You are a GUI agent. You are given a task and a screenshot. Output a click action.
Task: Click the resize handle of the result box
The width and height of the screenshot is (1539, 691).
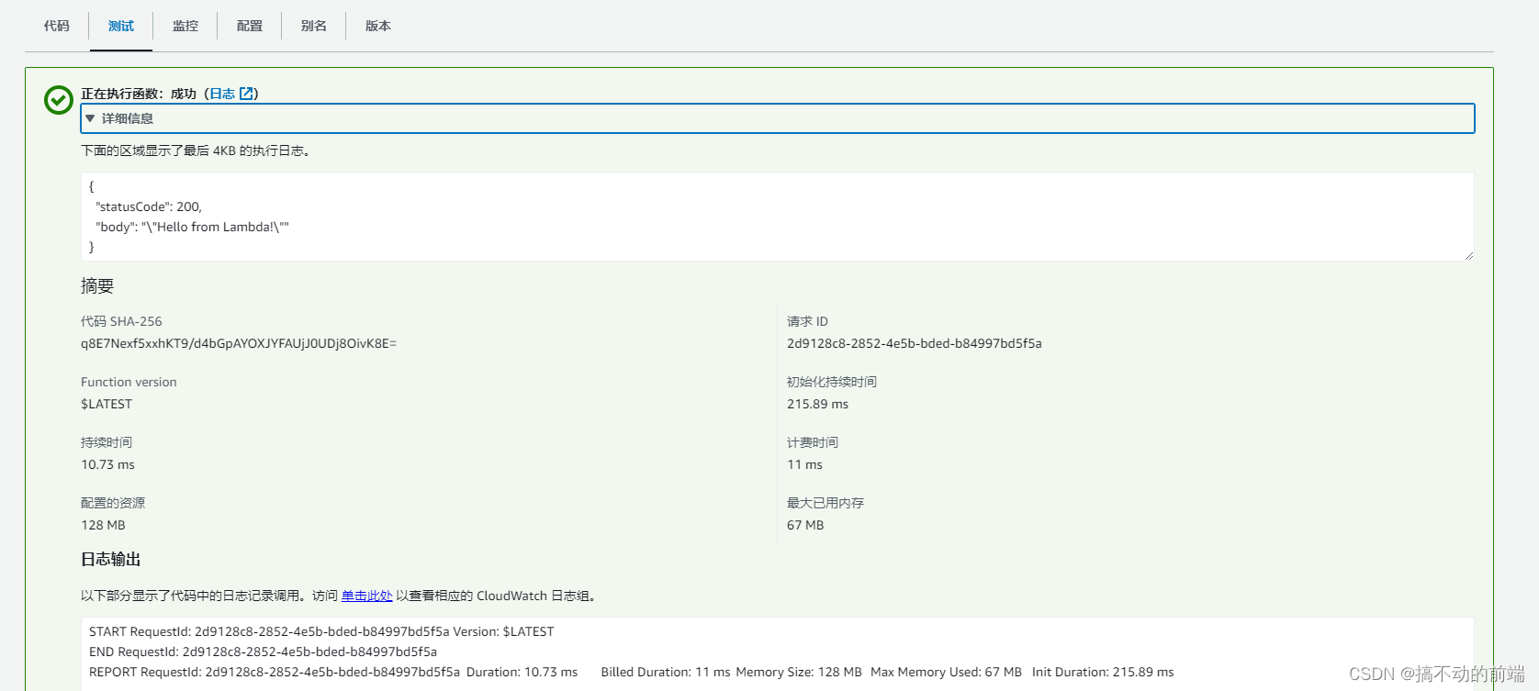point(1469,256)
